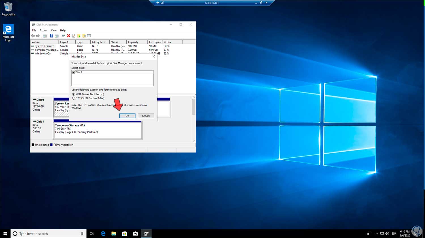
Task: Select MBR (Master Boot Record) option
Action: pos(74,94)
